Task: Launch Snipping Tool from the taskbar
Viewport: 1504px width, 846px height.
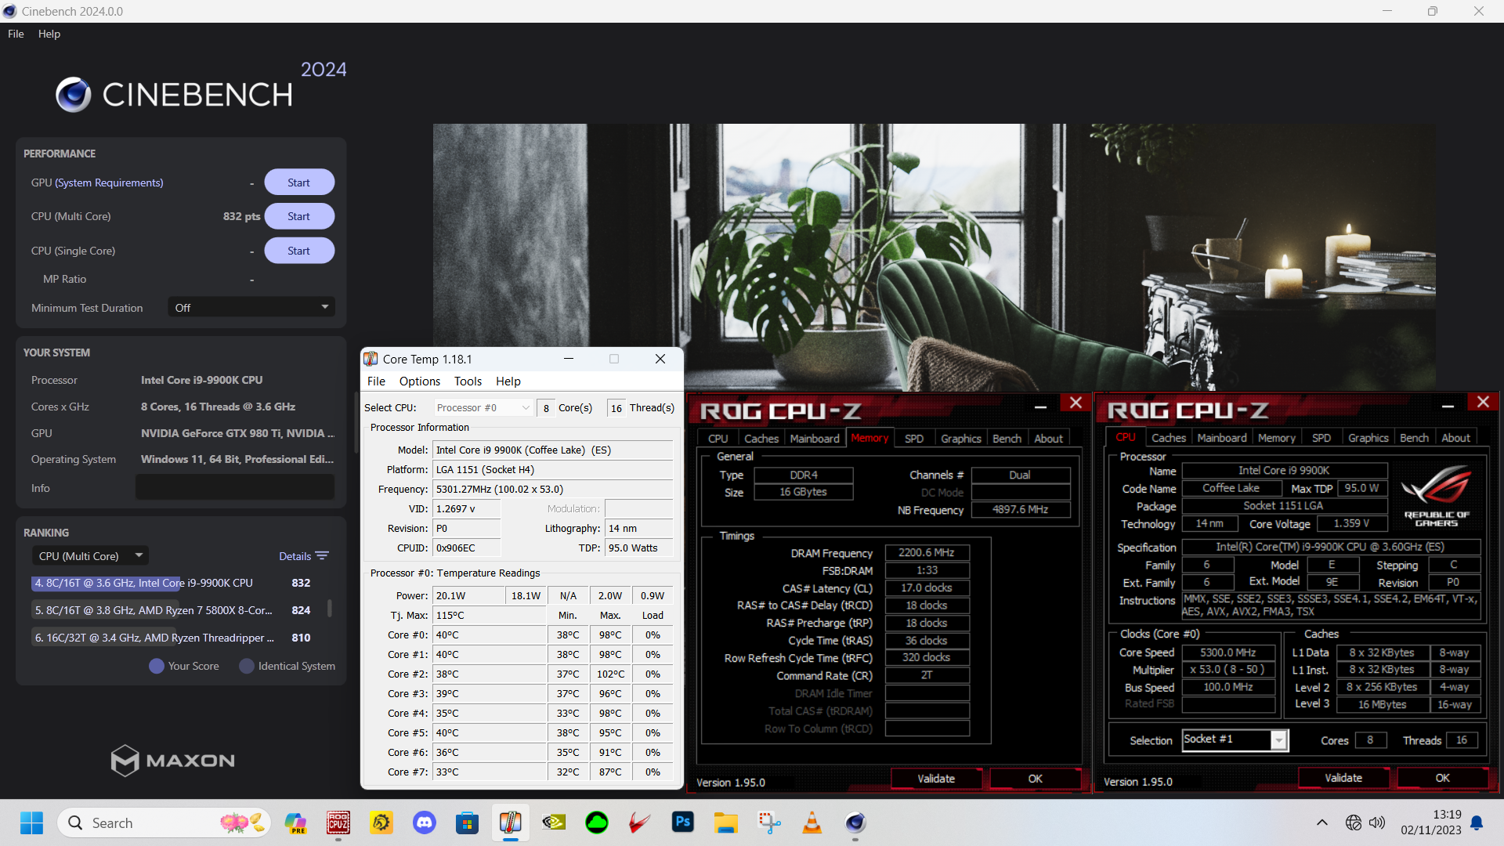Action: [x=769, y=822]
